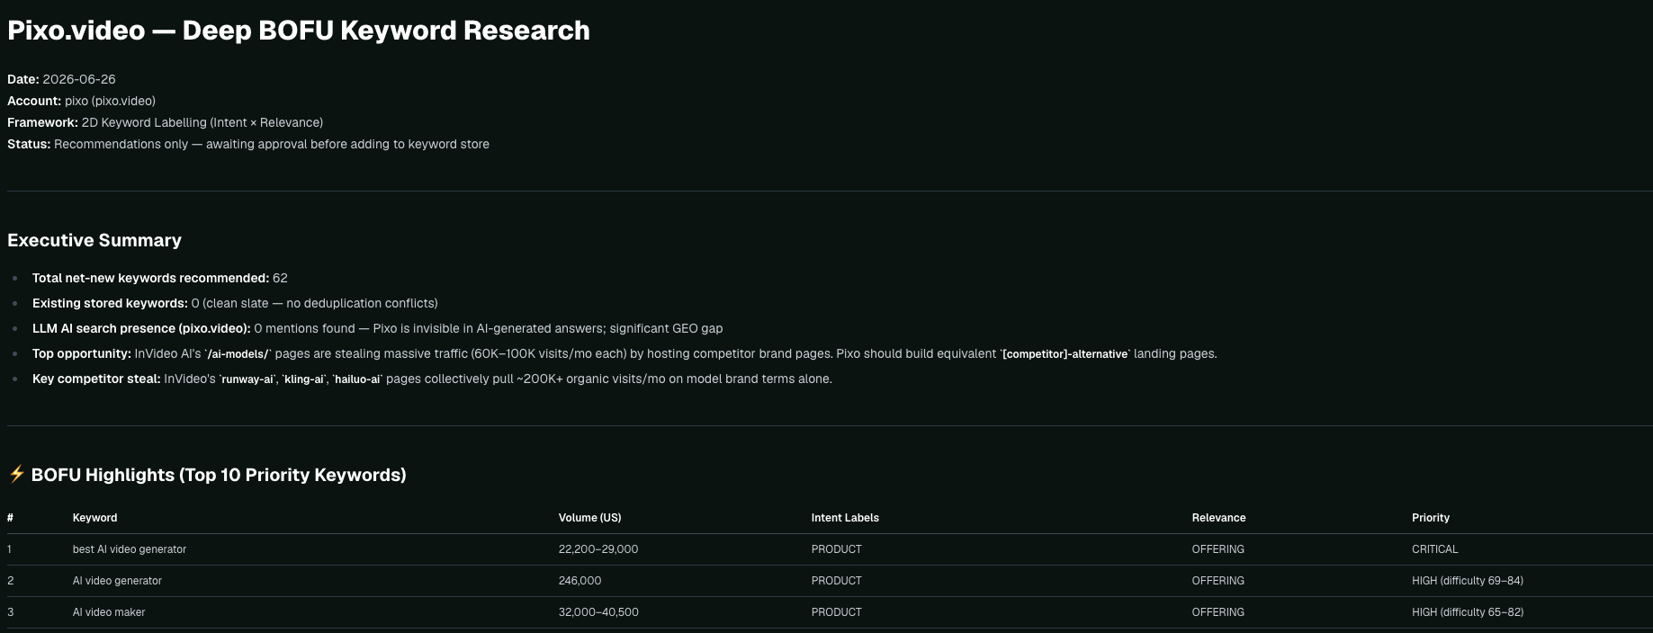The image size is (1653, 633).
Task: Click the Total net-new keywords recommended bullet
Action: [160, 278]
